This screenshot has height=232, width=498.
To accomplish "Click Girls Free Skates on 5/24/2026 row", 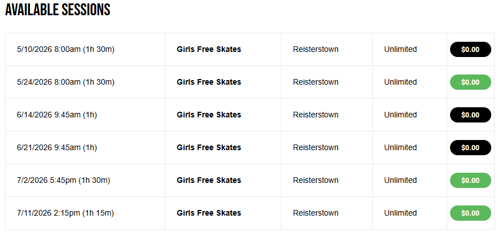I will point(209,82).
